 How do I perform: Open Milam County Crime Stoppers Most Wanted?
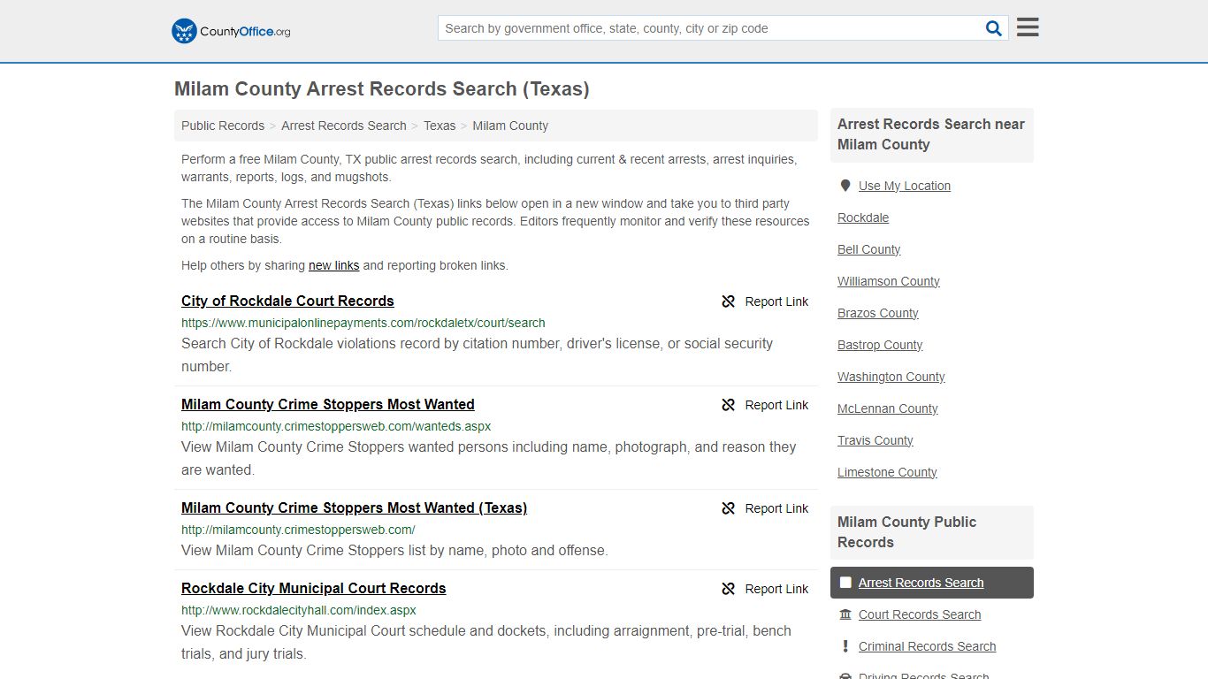328,404
